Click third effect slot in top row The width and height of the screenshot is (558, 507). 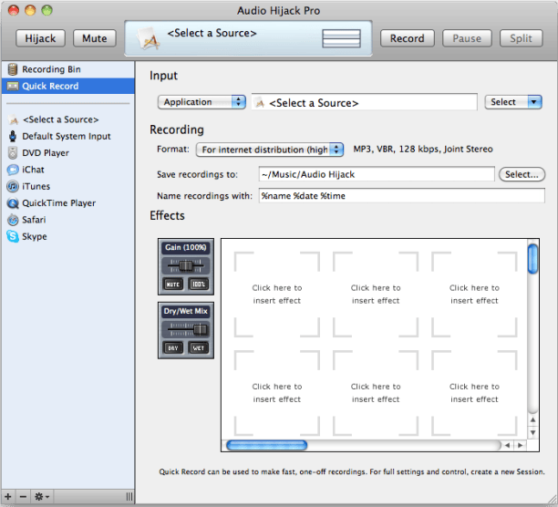coord(474,295)
